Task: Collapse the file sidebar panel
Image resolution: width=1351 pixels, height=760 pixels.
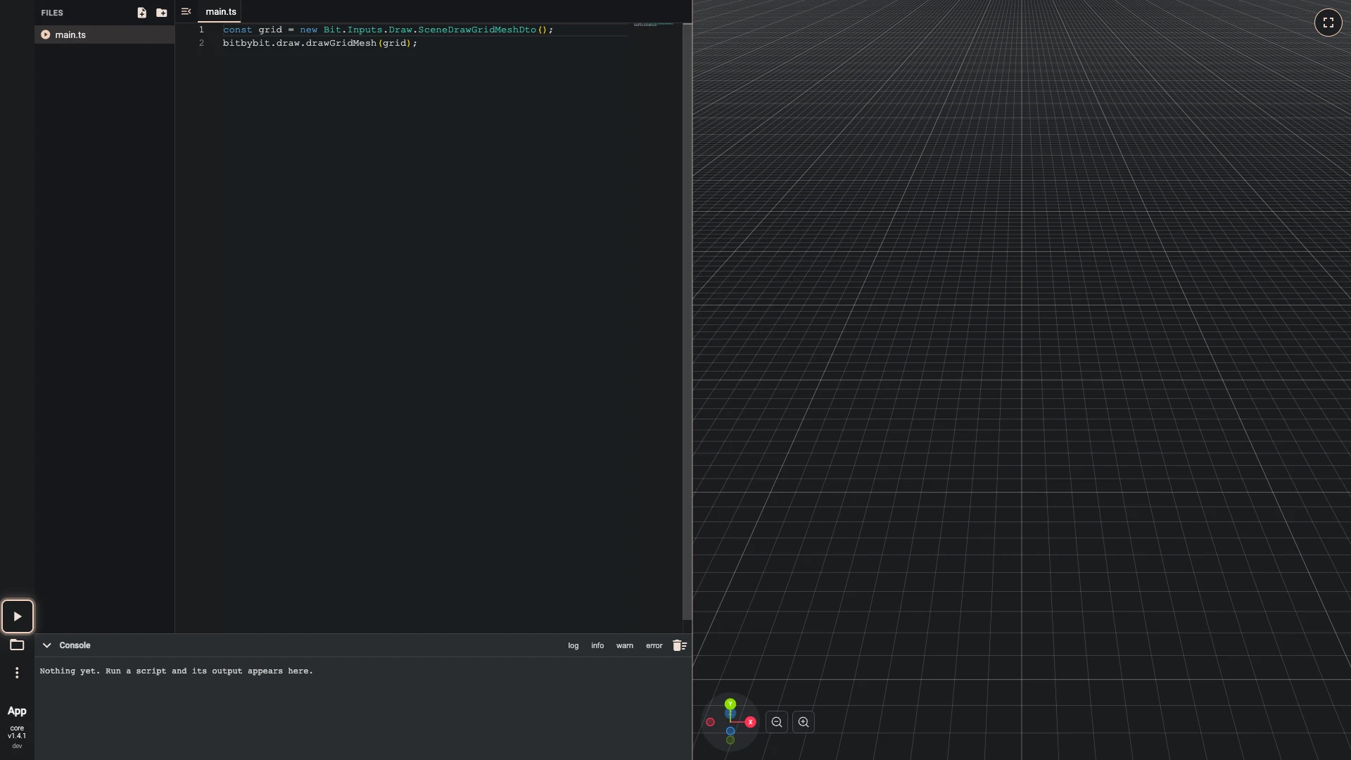Action: [x=186, y=11]
